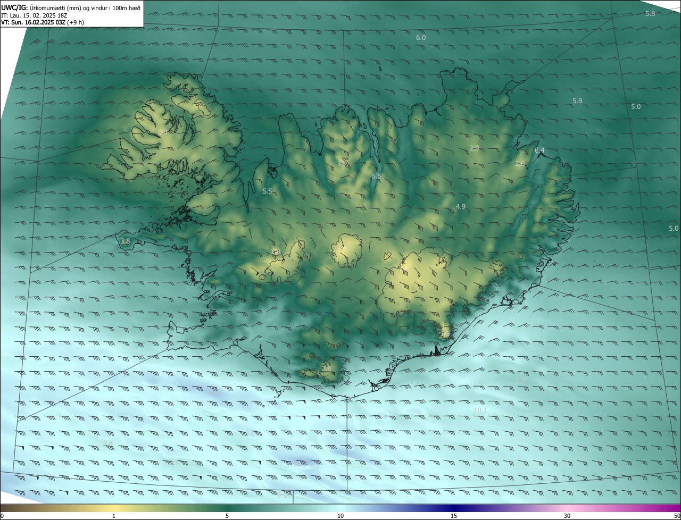Click the 4.9 value label on the map
The width and height of the screenshot is (681, 520).
click(x=461, y=206)
